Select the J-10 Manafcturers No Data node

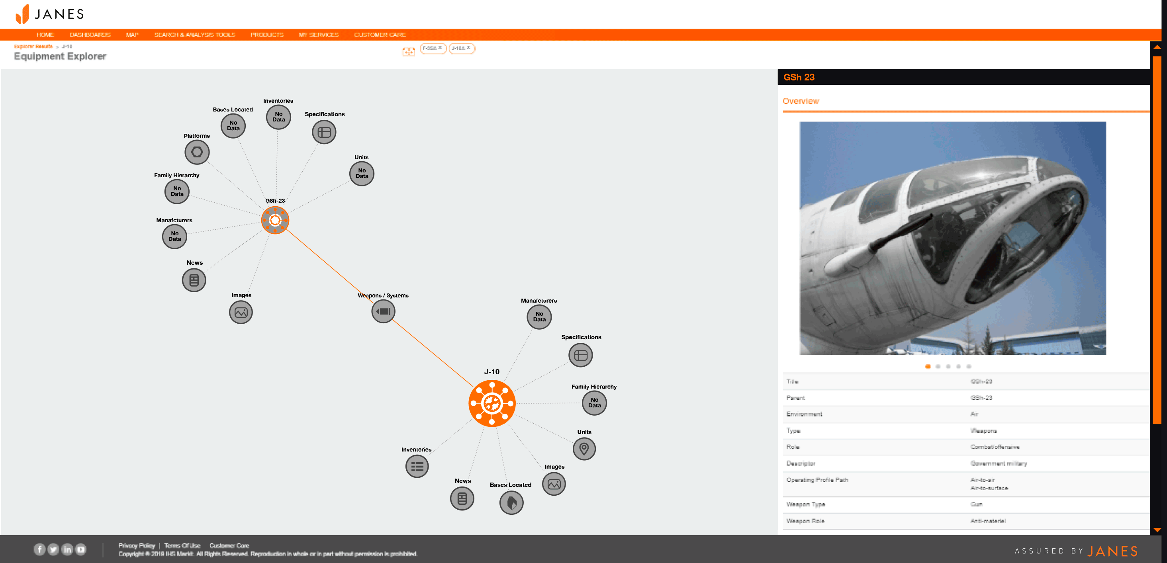click(539, 317)
